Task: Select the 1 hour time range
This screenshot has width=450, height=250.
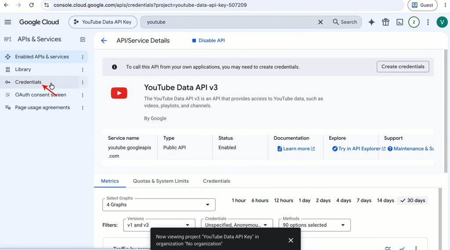Action: (x=239, y=200)
